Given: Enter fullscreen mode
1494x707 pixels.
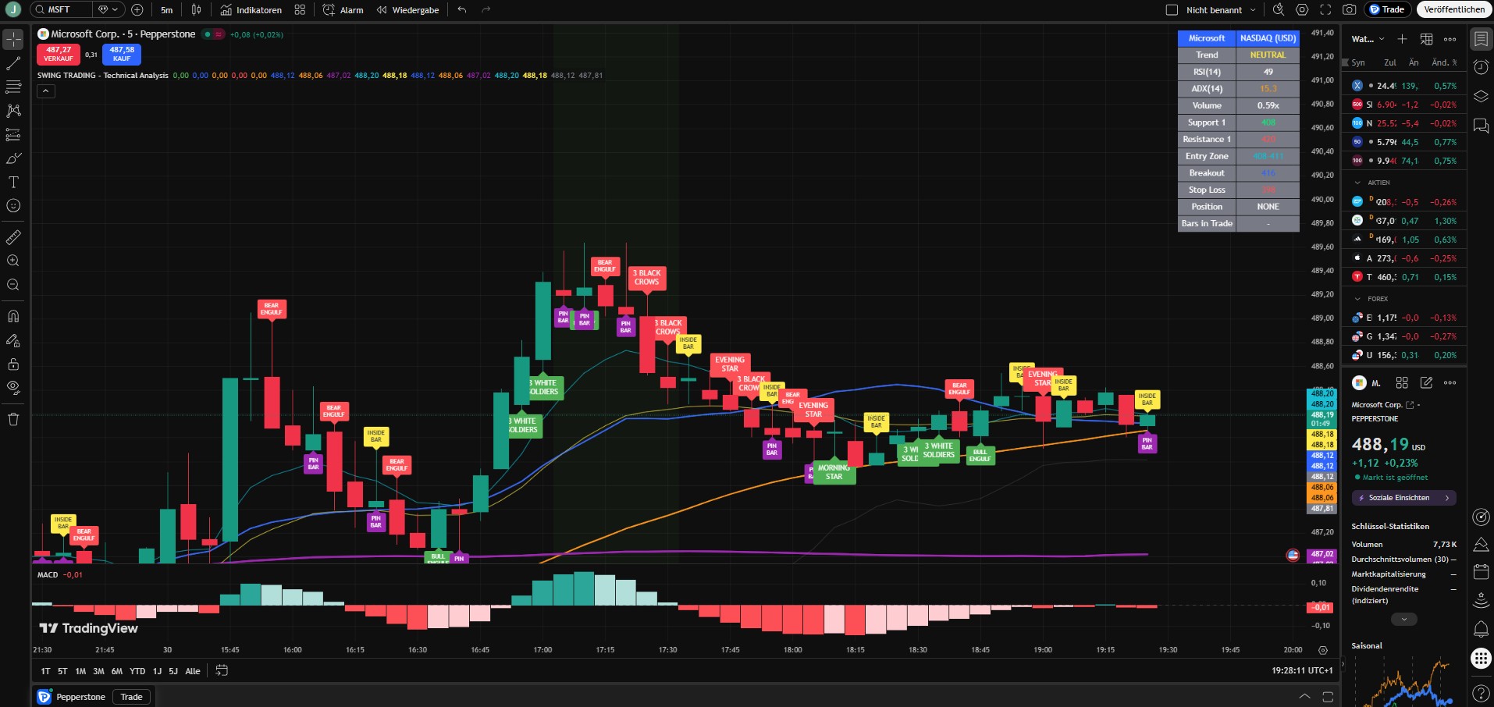Looking at the screenshot, I should click(x=1325, y=9).
